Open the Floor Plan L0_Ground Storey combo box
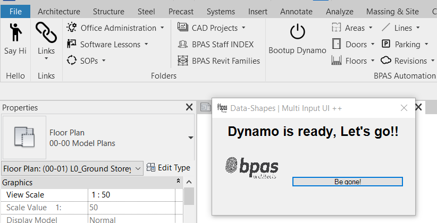437x223 pixels. (x=72, y=168)
